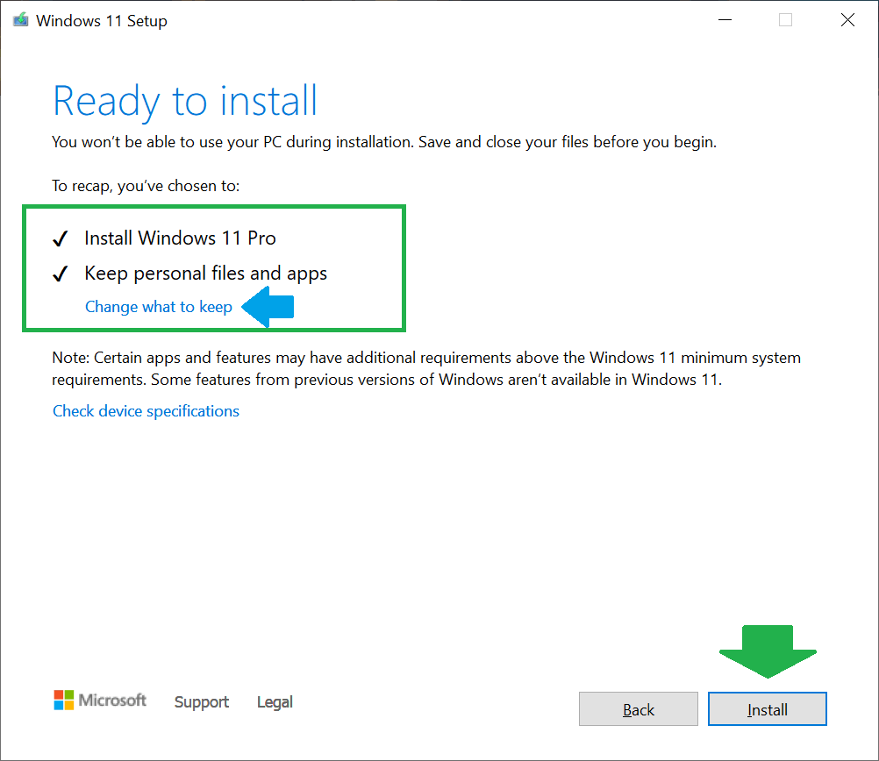This screenshot has width=879, height=761.
Task: Close the Windows 11 Setup window
Action: coord(847,20)
